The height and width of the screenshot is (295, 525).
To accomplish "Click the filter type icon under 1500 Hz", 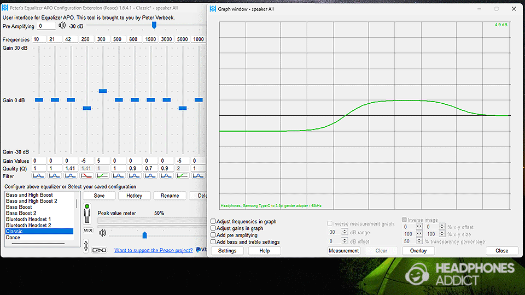I will [150, 176].
